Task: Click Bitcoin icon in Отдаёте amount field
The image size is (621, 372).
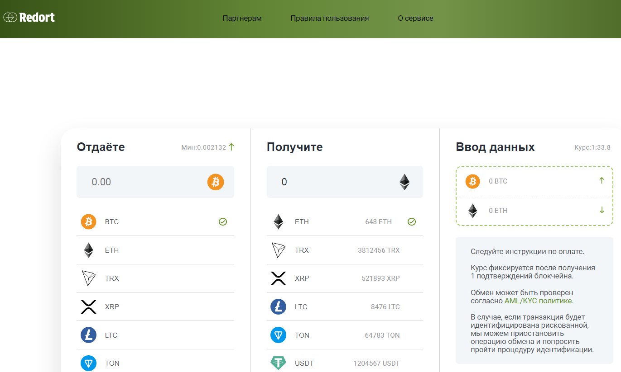Action: 216,182
